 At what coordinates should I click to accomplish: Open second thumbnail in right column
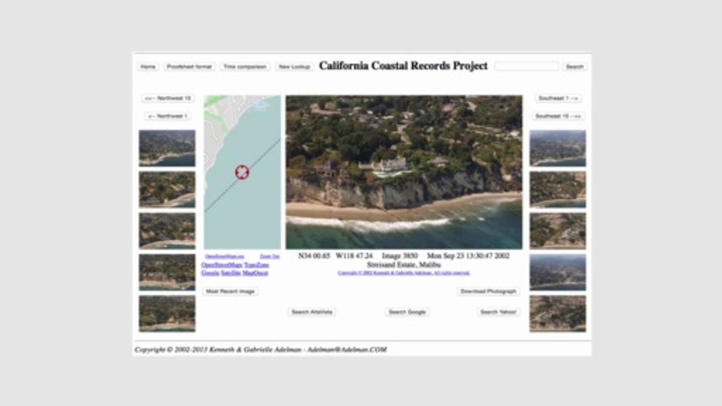click(x=558, y=189)
